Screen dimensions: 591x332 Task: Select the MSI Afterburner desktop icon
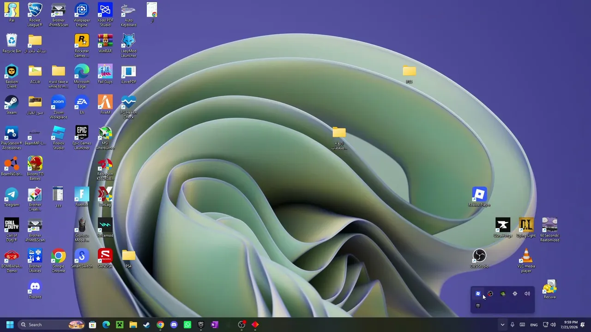click(x=105, y=138)
